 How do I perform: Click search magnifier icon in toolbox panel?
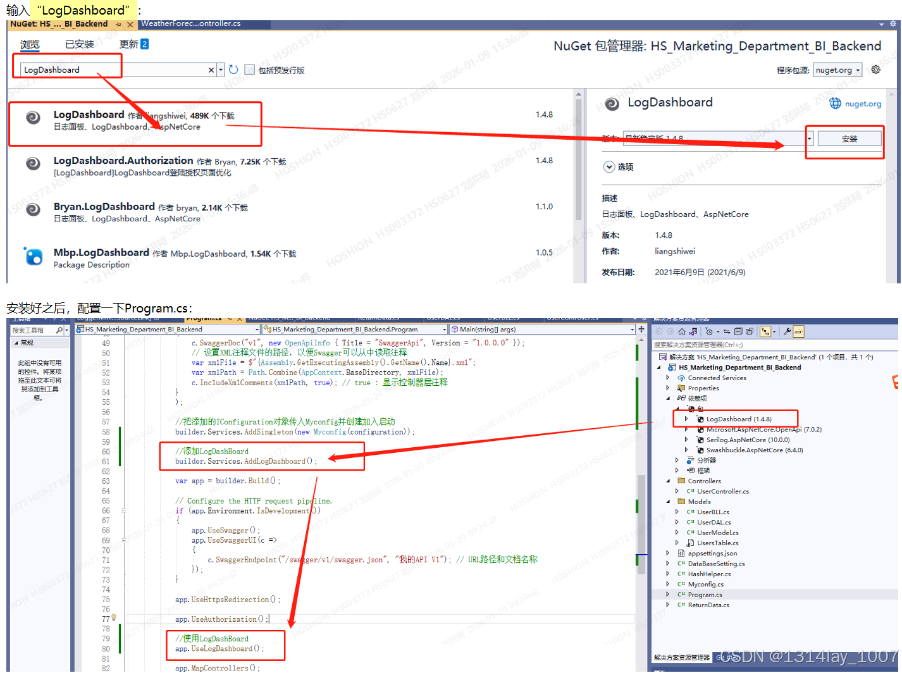(59, 330)
